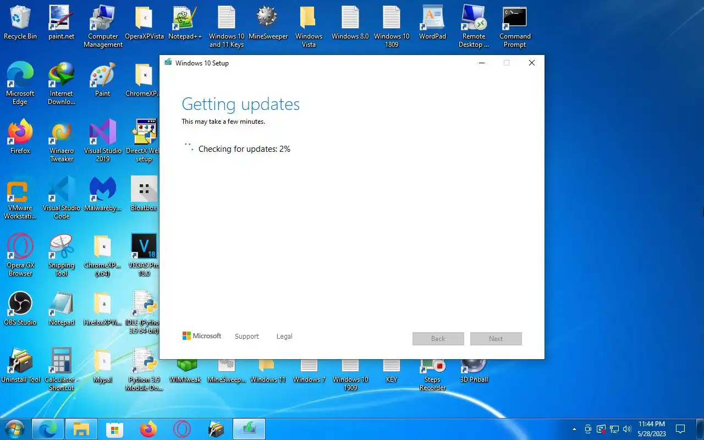Select the Winaero Tweaker shortcut
This screenshot has width=704, height=440.
pos(62,141)
